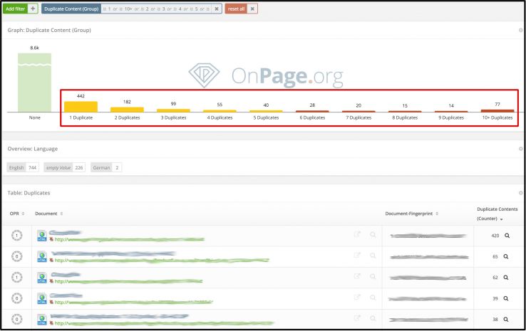Click the yellow 1 Duplicate bar
526x331 pixels.
tap(81, 106)
